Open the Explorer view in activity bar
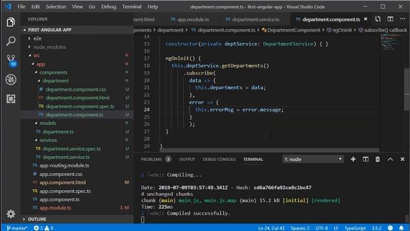This screenshot has height=231, width=410. tap(10, 22)
